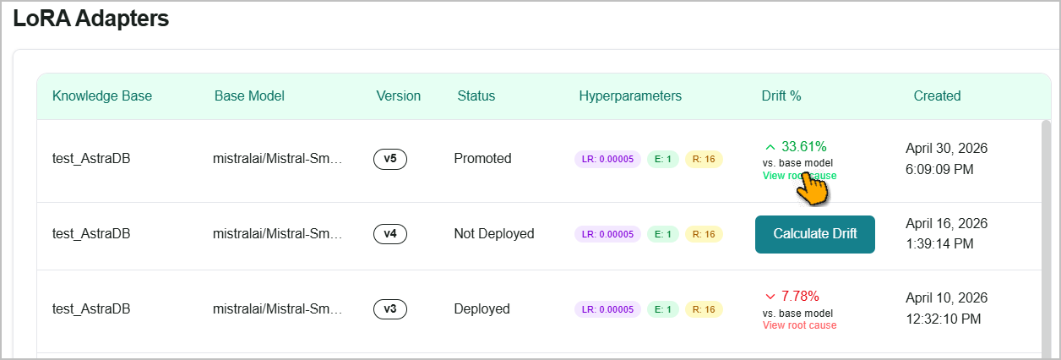The height and width of the screenshot is (360, 1061).
Task: Click the E: 1 tag in Not Deployed row
Action: [663, 234]
